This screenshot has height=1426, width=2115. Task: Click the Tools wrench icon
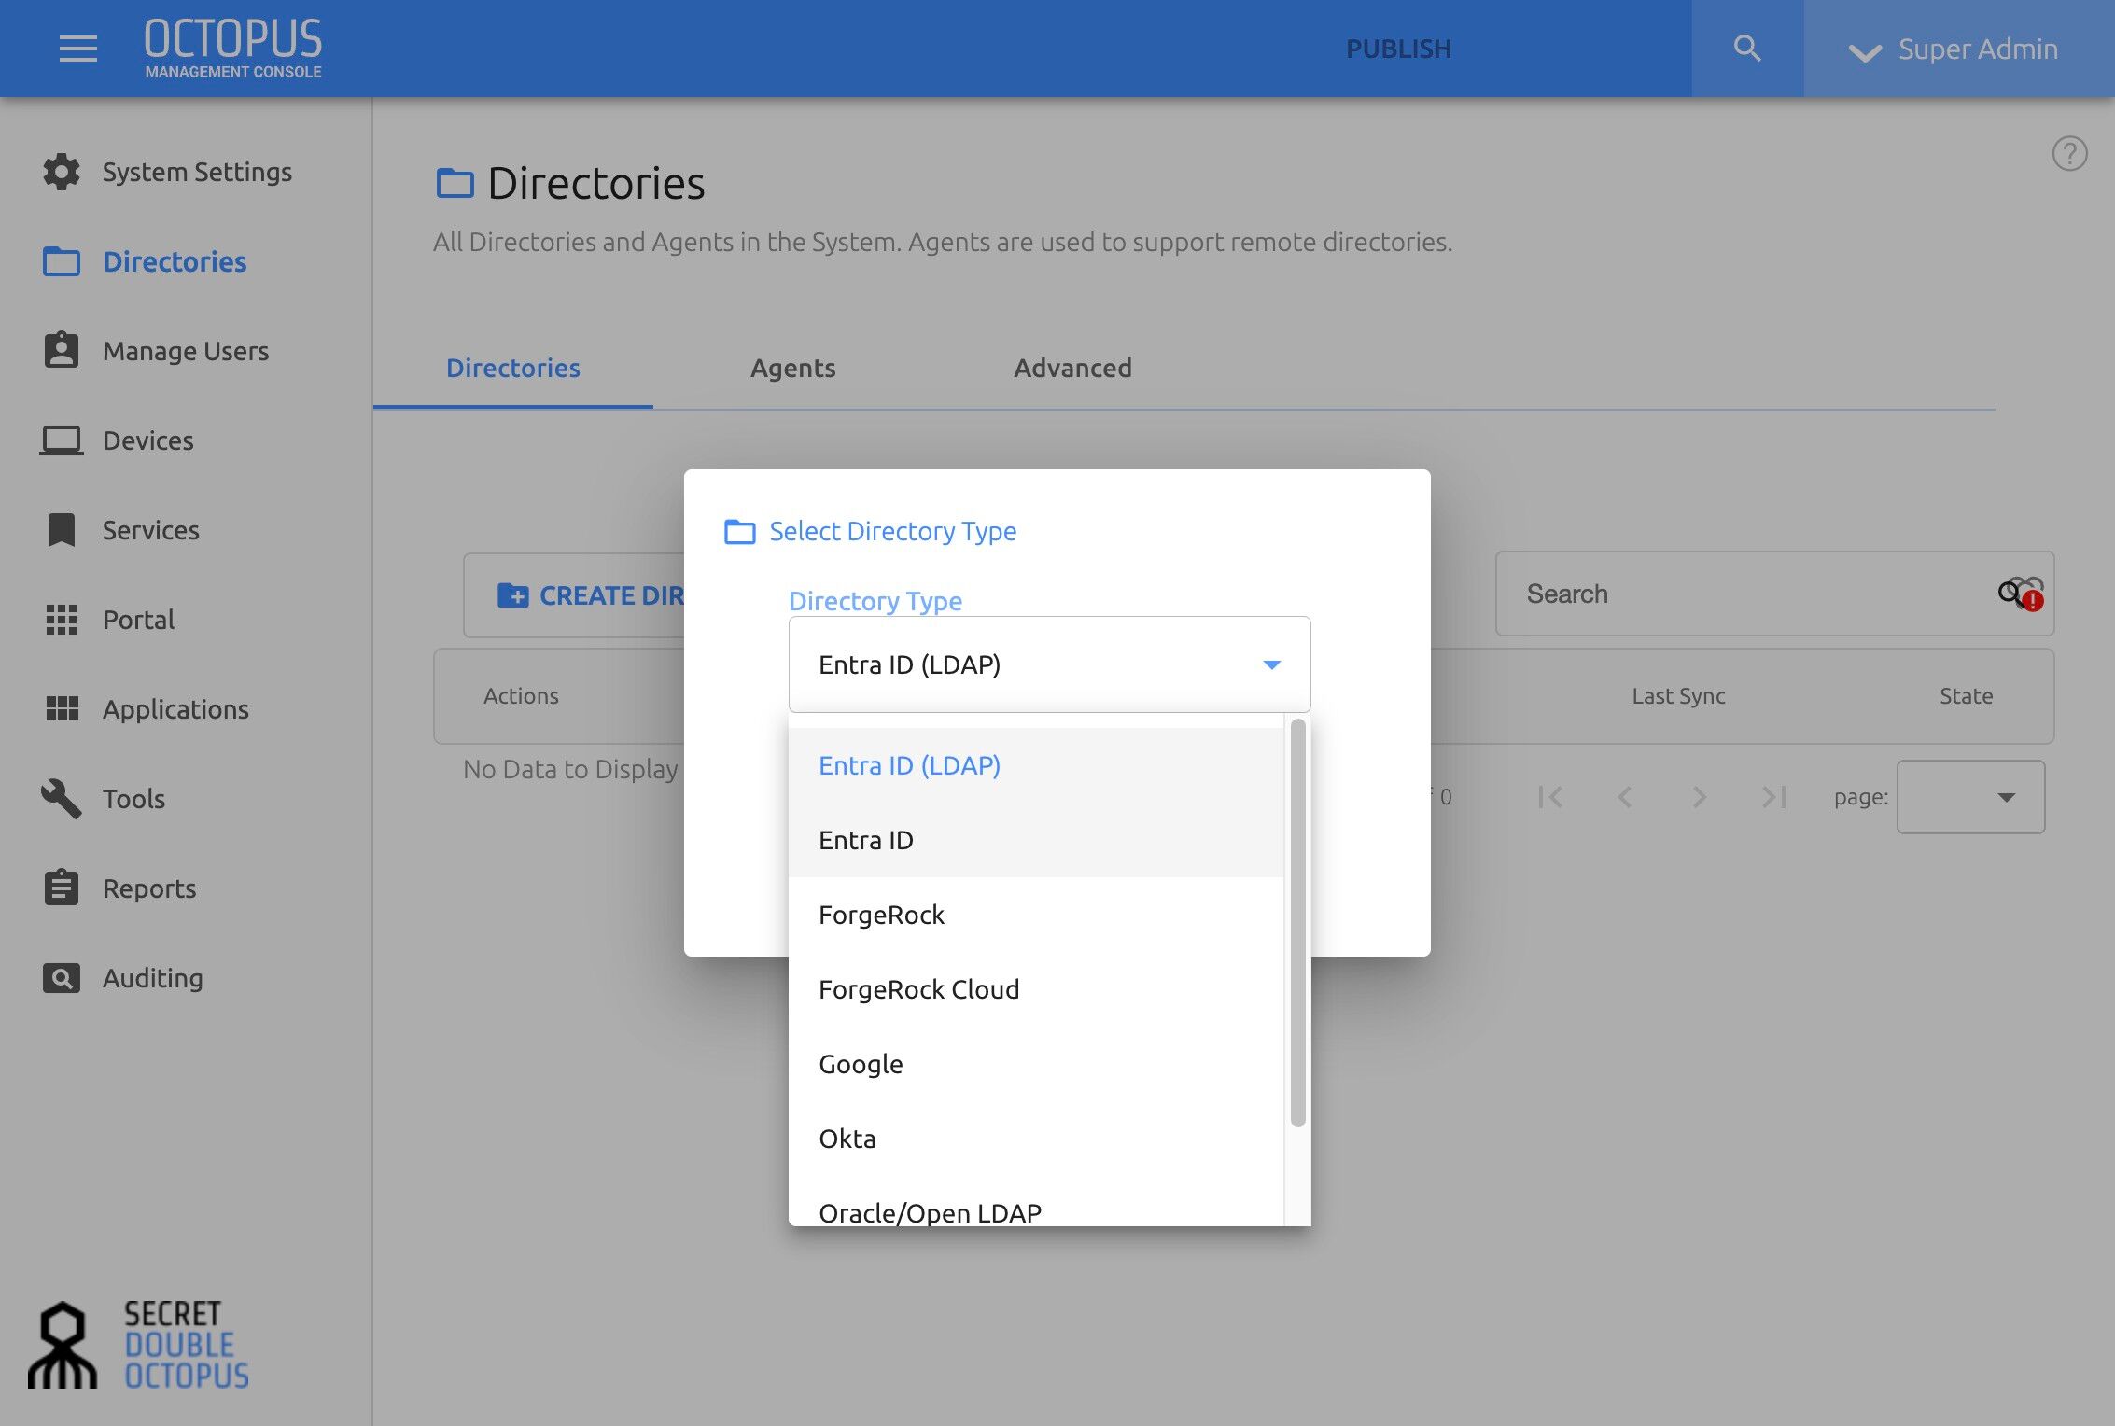point(62,799)
